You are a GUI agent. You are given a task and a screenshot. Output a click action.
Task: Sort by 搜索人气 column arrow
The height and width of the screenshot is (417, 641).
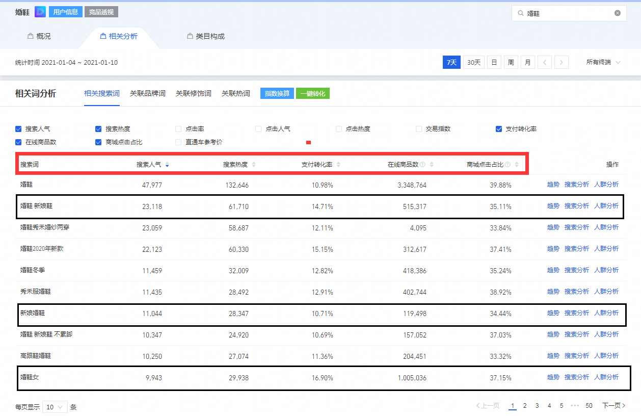pos(167,165)
